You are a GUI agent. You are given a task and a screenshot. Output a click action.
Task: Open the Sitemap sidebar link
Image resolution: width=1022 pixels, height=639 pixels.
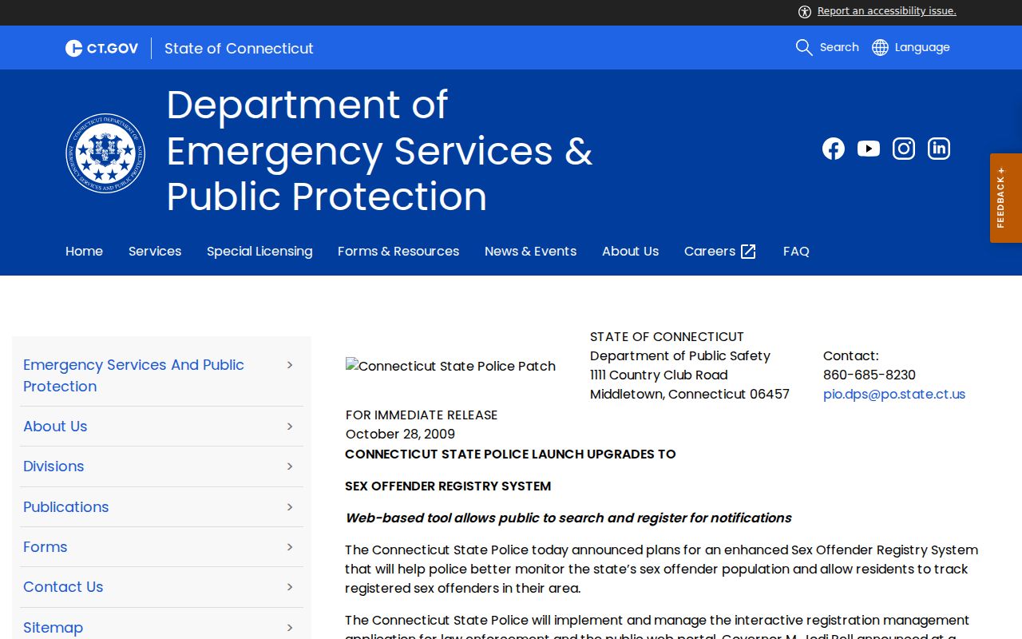click(53, 628)
